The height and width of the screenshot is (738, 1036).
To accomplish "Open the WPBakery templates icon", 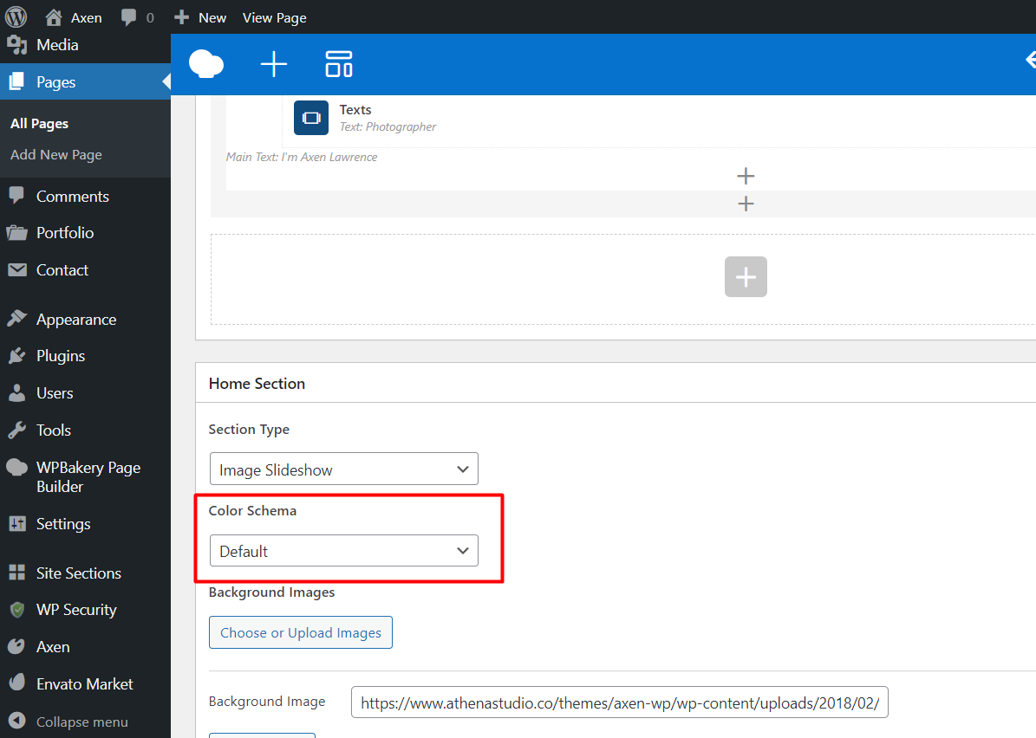I will 339,64.
